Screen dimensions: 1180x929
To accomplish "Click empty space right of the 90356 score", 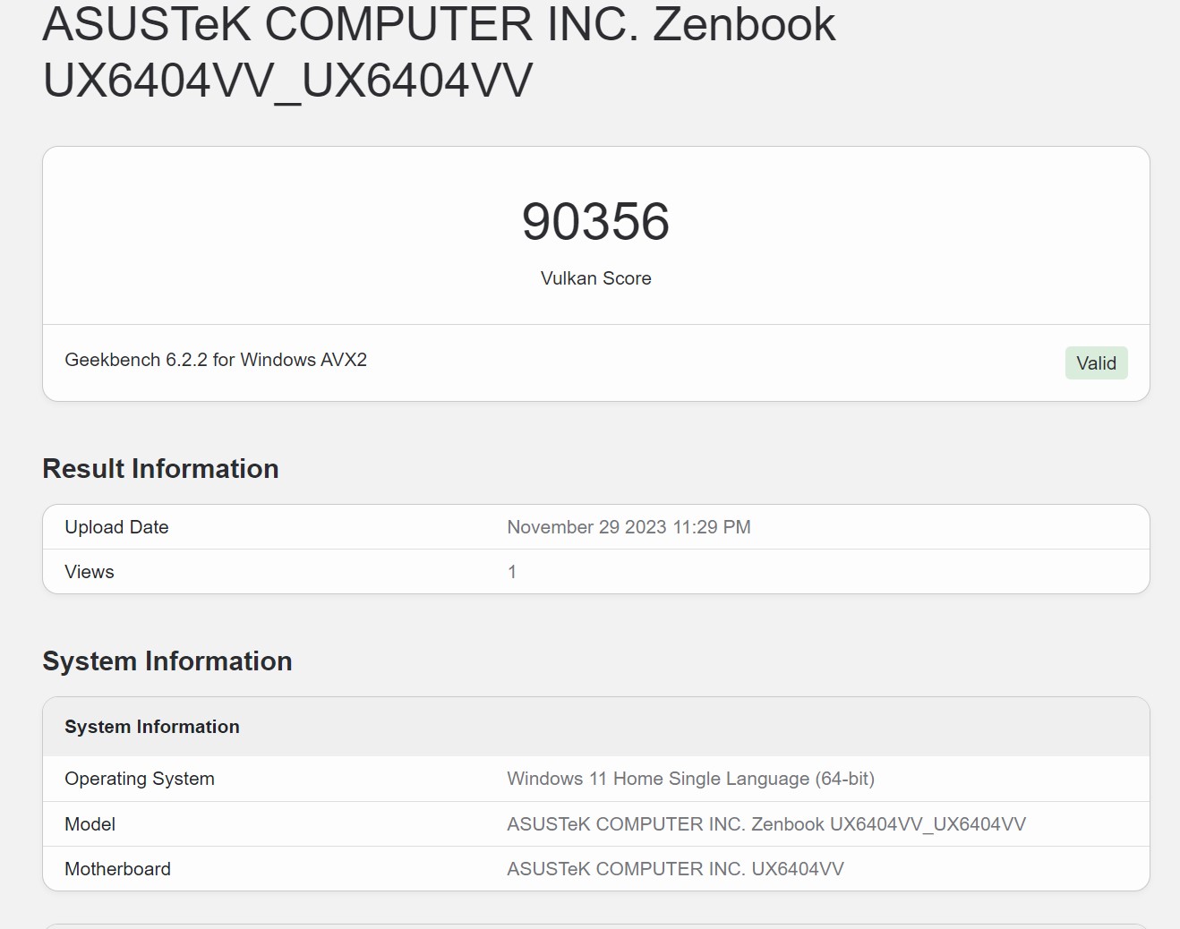I will (895, 224).
